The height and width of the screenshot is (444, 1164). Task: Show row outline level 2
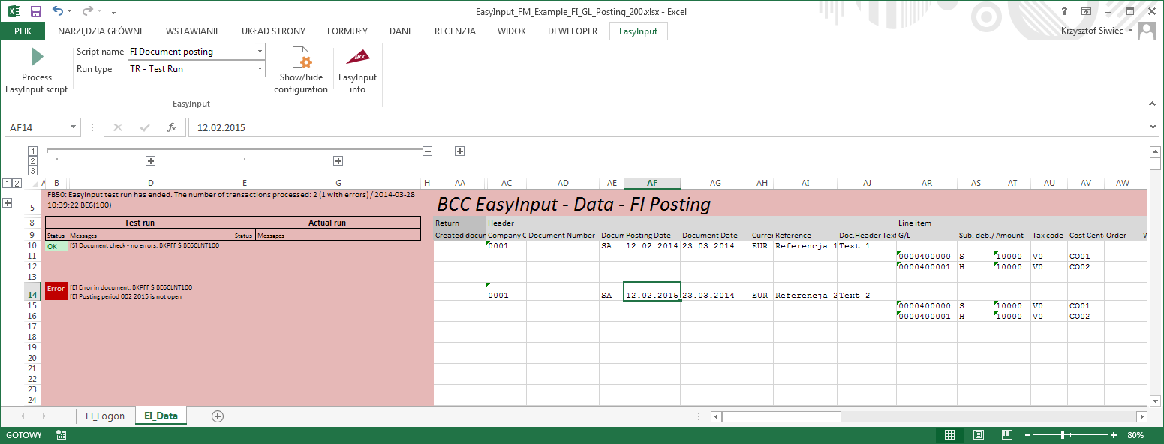tap(17, 183)
